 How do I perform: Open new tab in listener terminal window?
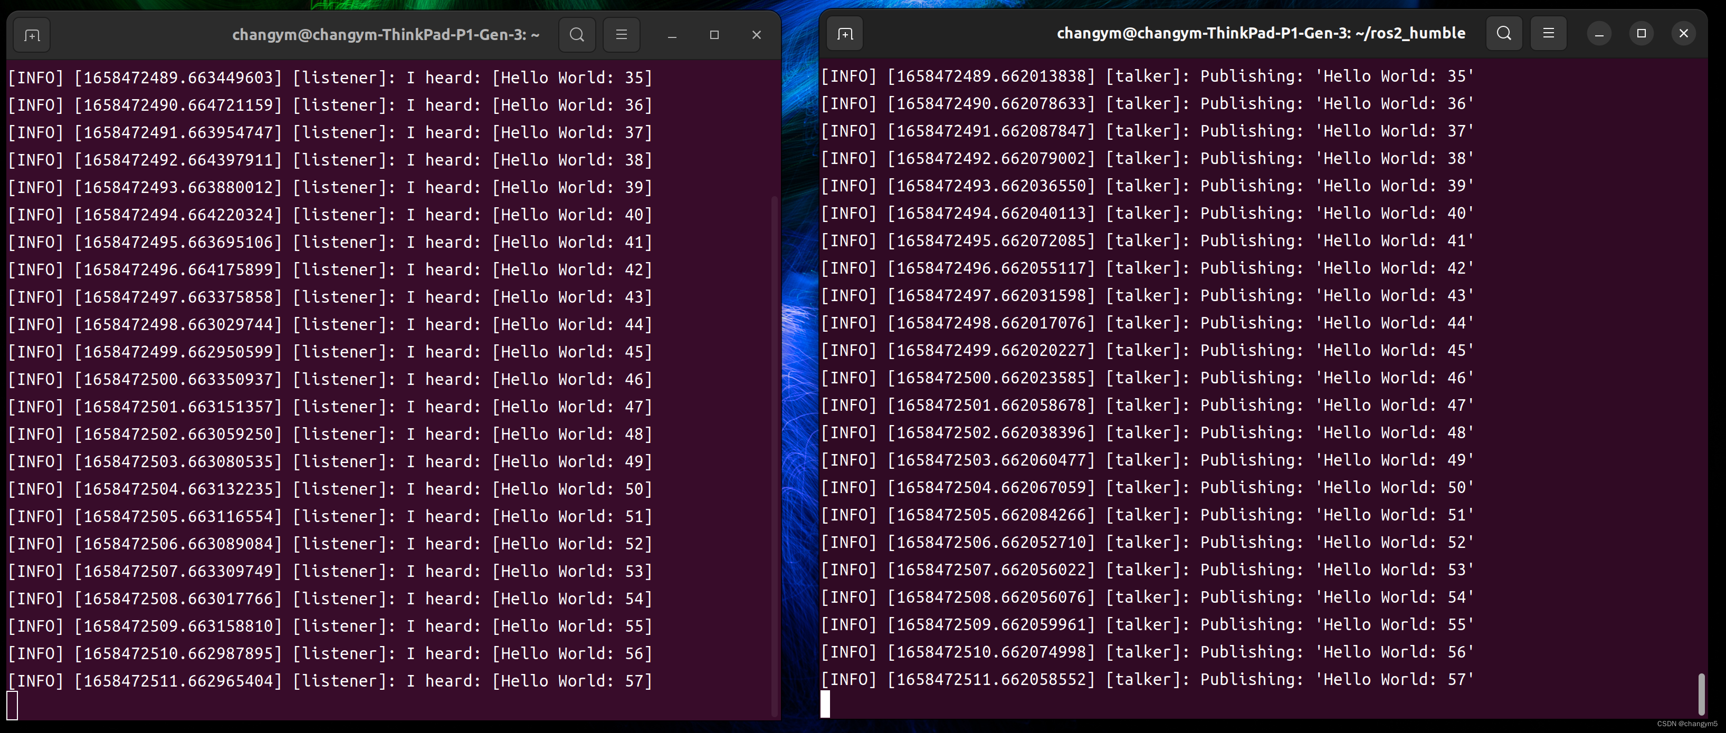click(x=32, y=35)
